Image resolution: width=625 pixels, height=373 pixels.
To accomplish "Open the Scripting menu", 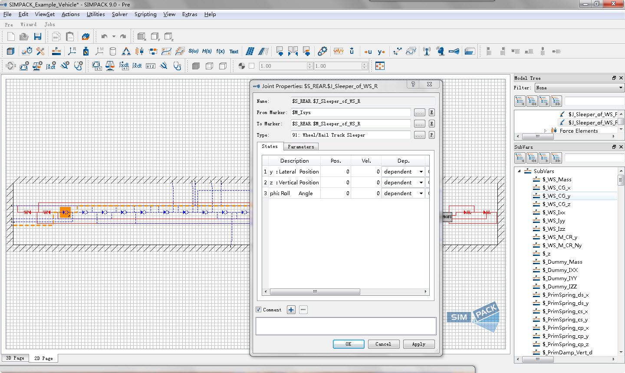I will click(x=145, y=14).
